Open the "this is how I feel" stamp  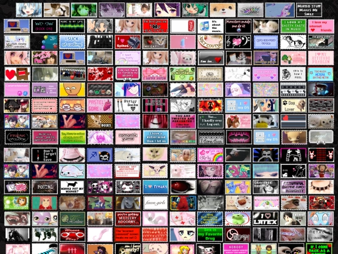tap(294, 74)
